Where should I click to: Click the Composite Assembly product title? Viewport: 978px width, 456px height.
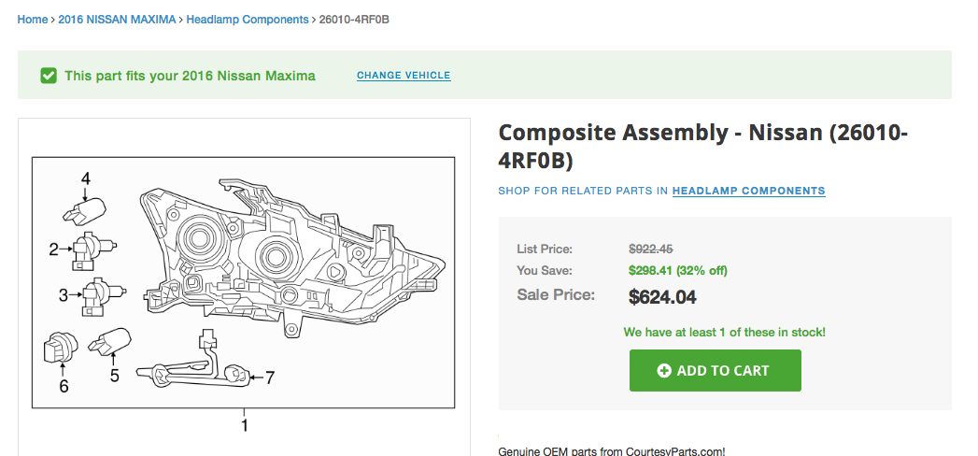point(702,146)
